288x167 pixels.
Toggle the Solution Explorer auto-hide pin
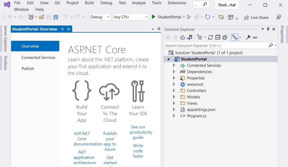point(268,29)
